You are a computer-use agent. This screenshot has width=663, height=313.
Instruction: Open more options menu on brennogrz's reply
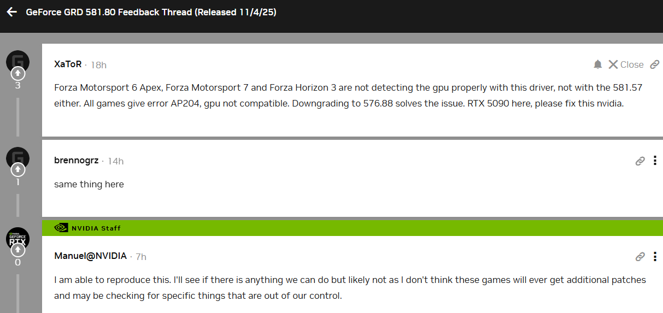[655, 161]
